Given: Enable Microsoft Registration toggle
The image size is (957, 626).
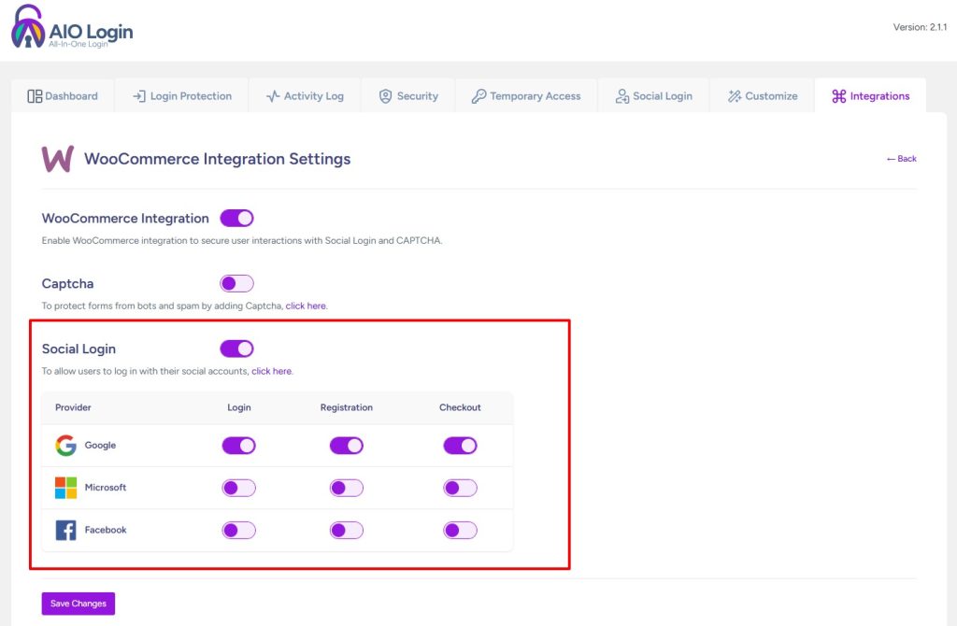Looking at the screenshot, I should coord(346,488).
